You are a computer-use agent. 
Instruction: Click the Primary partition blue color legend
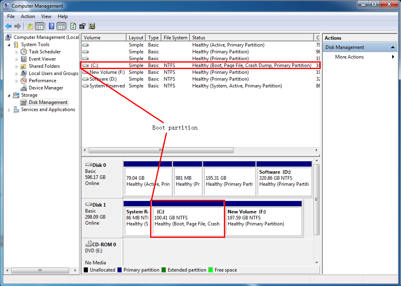[x=120, y=270]
